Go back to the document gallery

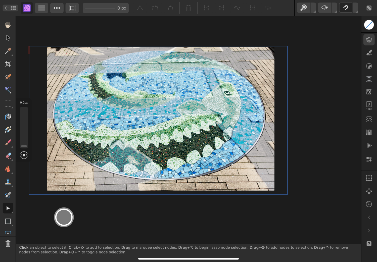(x=10, y=8)
